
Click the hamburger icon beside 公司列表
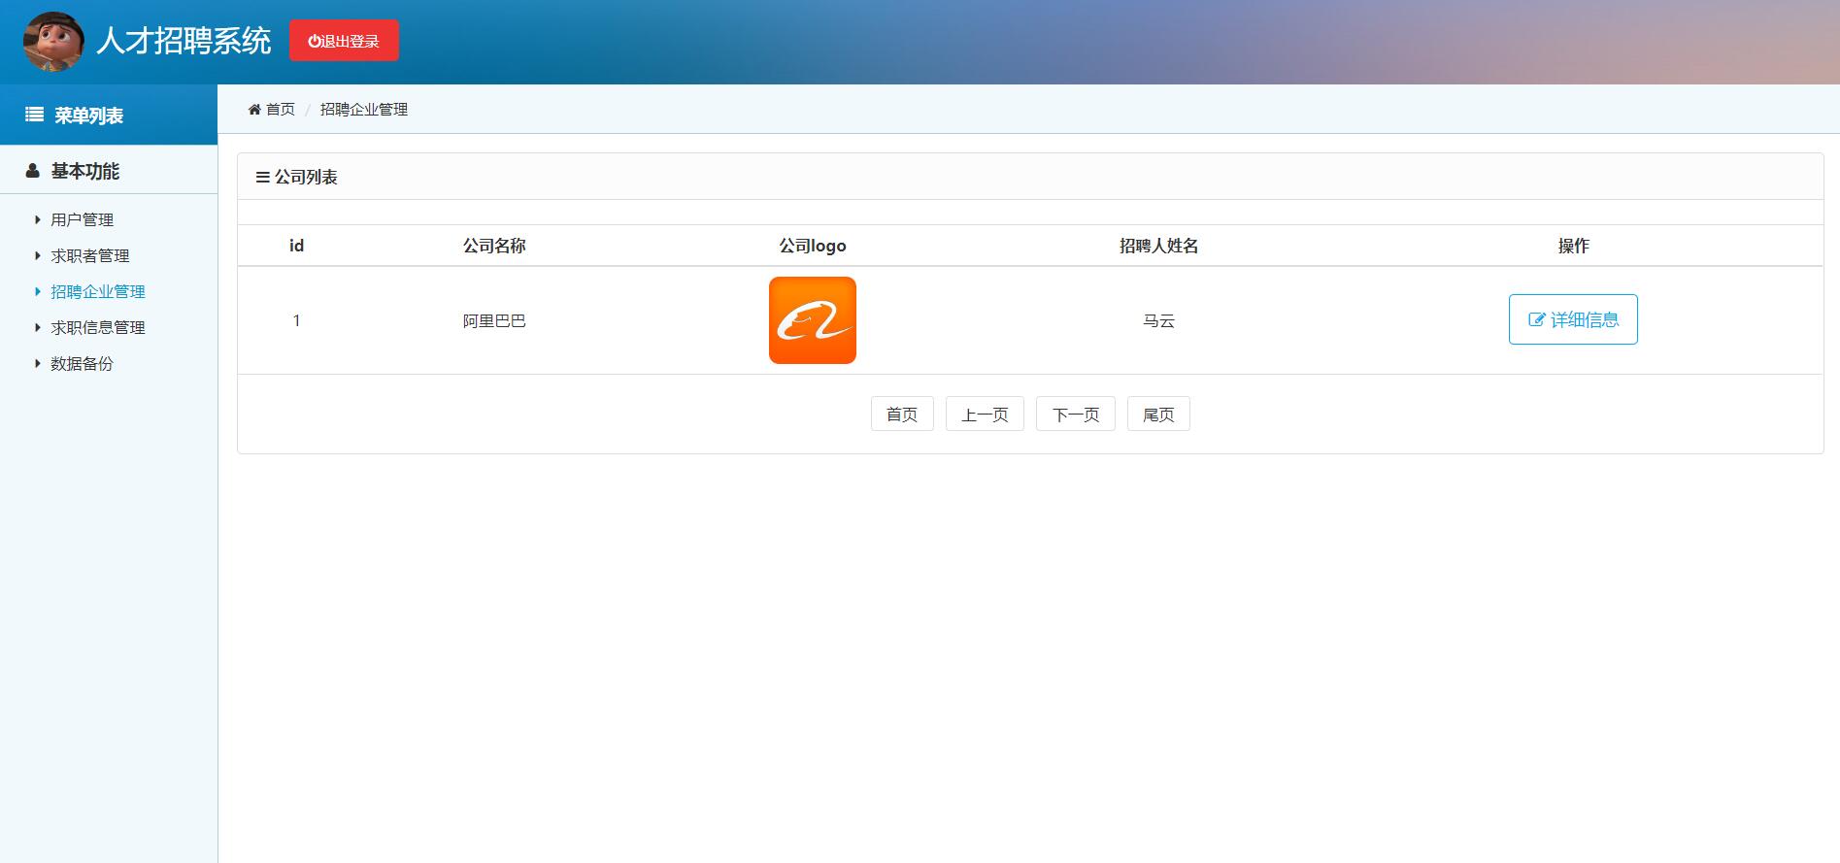(x=262, y=178)
